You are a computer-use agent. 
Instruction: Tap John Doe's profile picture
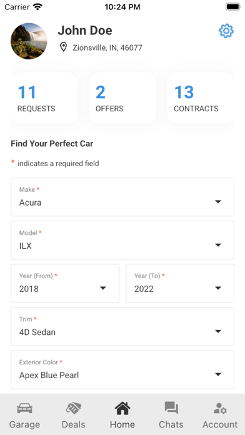[x=29, y=41]
